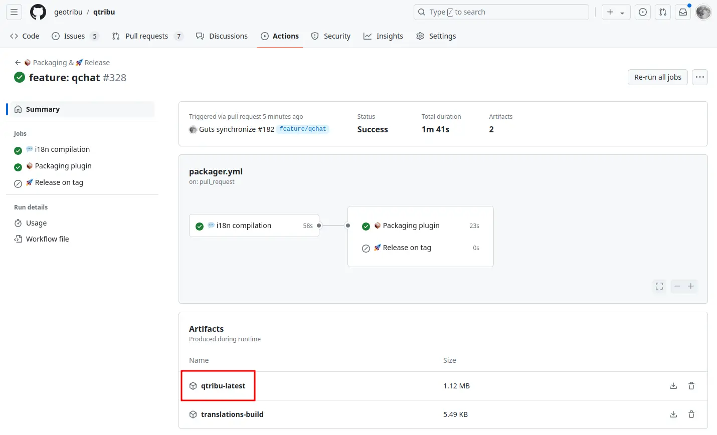Open the Packaging & Release workflow link

point(67,63)
